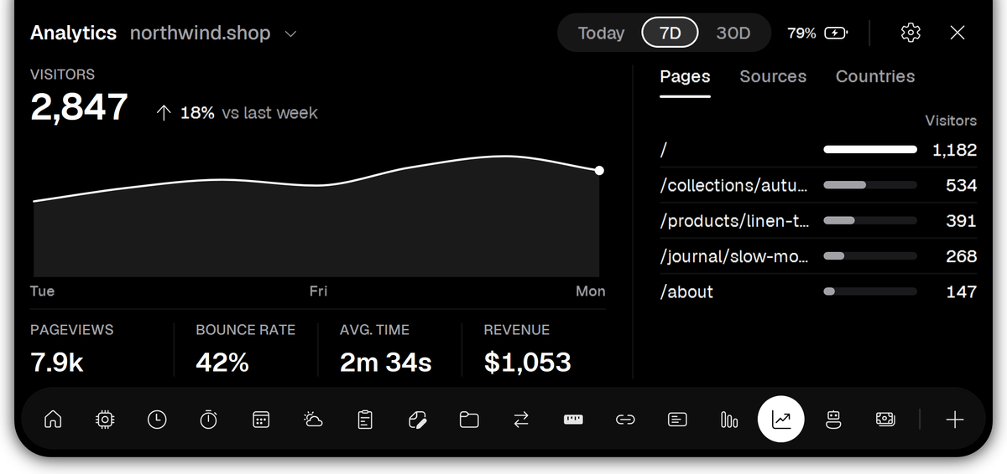Image resolution: width=1007 pixels, height=474 pixels.
Task: Click the 2,847 visitors total
Action: coord(79,107)
